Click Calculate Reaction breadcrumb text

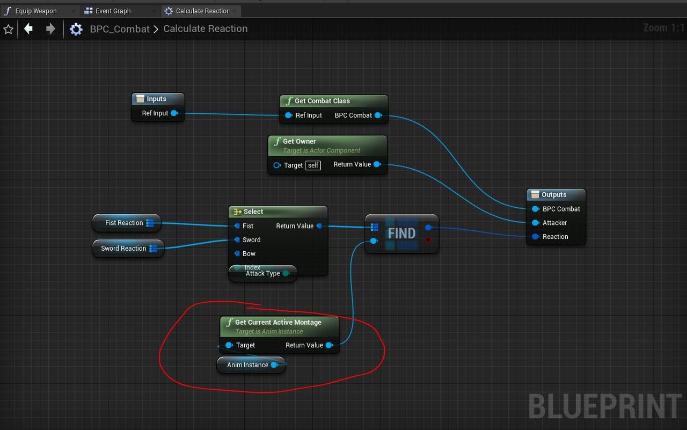(x=206, y=28)
